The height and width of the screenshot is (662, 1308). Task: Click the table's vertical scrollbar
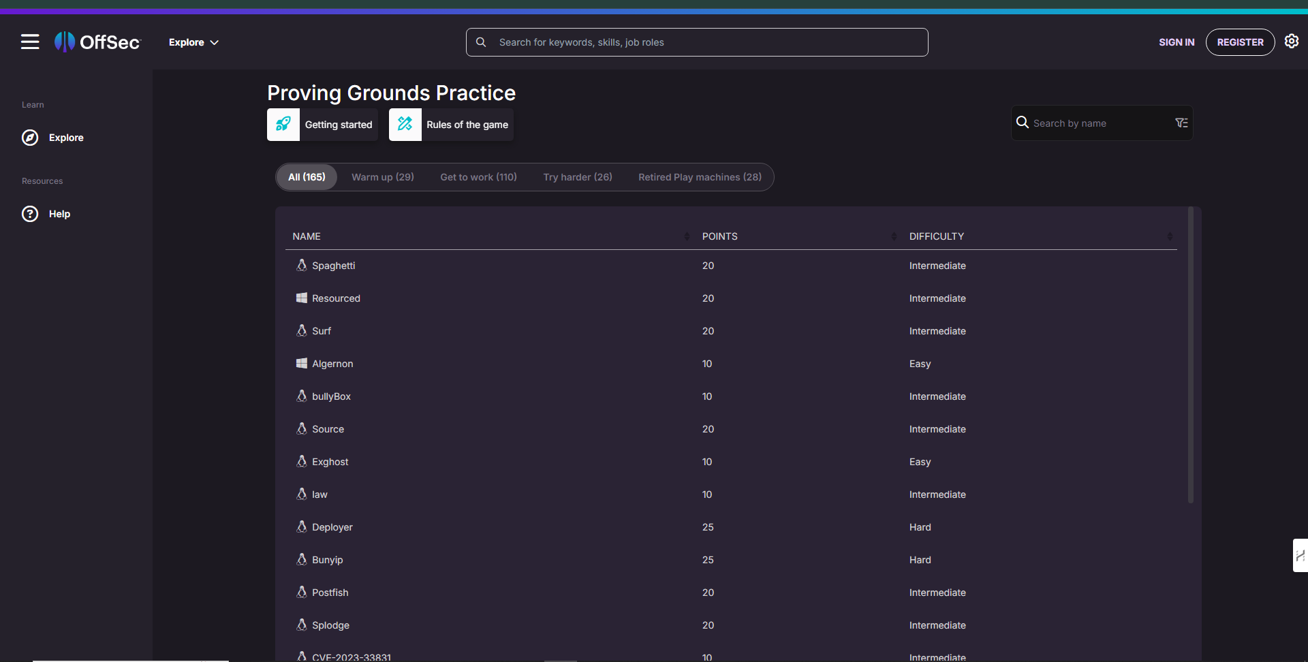tap(1191, 354)
